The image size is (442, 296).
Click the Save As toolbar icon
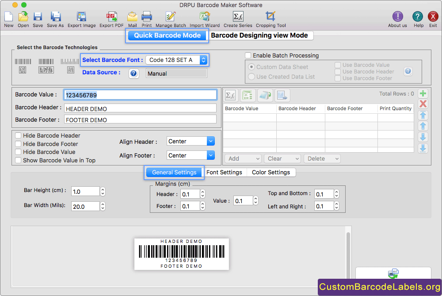click(56, 16)
